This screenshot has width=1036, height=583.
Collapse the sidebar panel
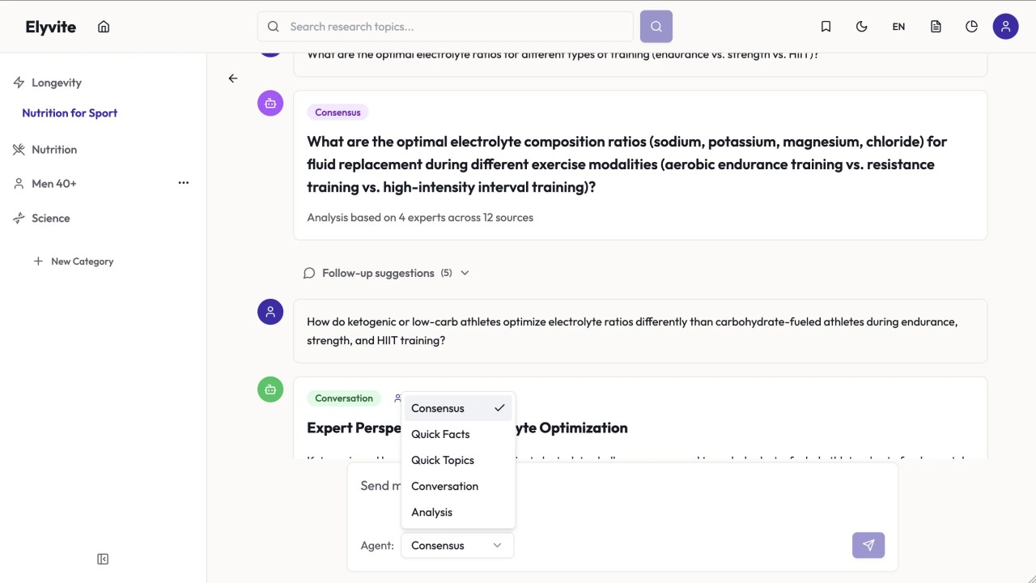(103, 560)
